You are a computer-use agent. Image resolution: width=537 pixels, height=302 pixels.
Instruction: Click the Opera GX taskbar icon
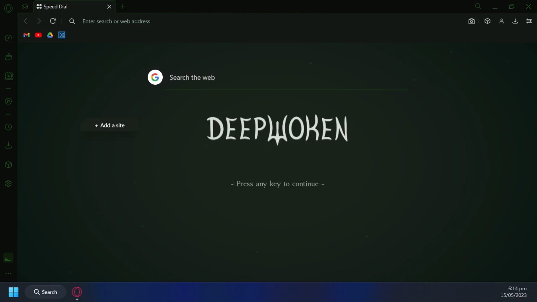point(77,292)
